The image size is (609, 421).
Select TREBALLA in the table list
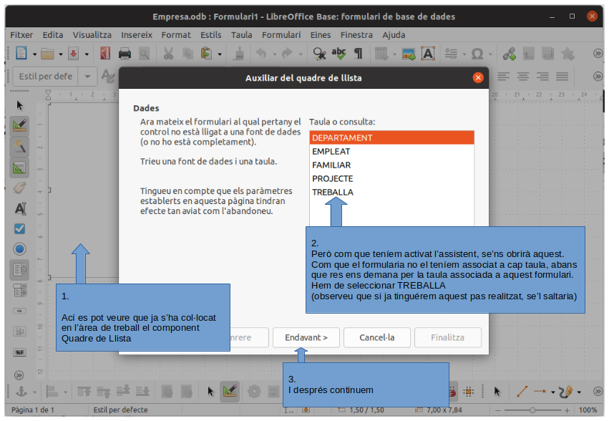pos(392,192)
